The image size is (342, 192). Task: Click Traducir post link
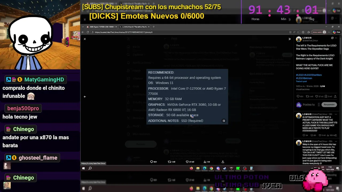pyautogui.click(x=301, y=81)
